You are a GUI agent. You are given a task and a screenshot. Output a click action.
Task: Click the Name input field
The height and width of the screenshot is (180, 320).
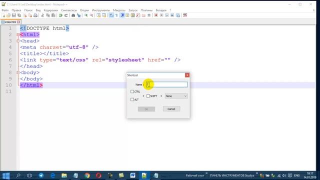[166, 84]
